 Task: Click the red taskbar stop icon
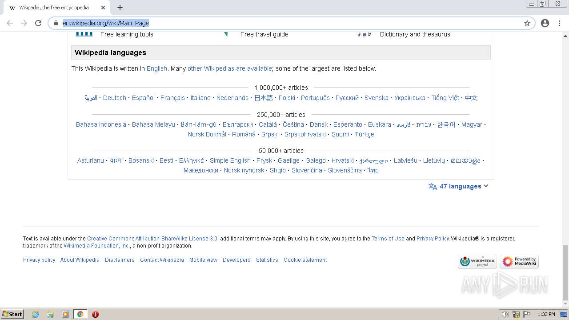pyautogui.click(x=95, y=314)
